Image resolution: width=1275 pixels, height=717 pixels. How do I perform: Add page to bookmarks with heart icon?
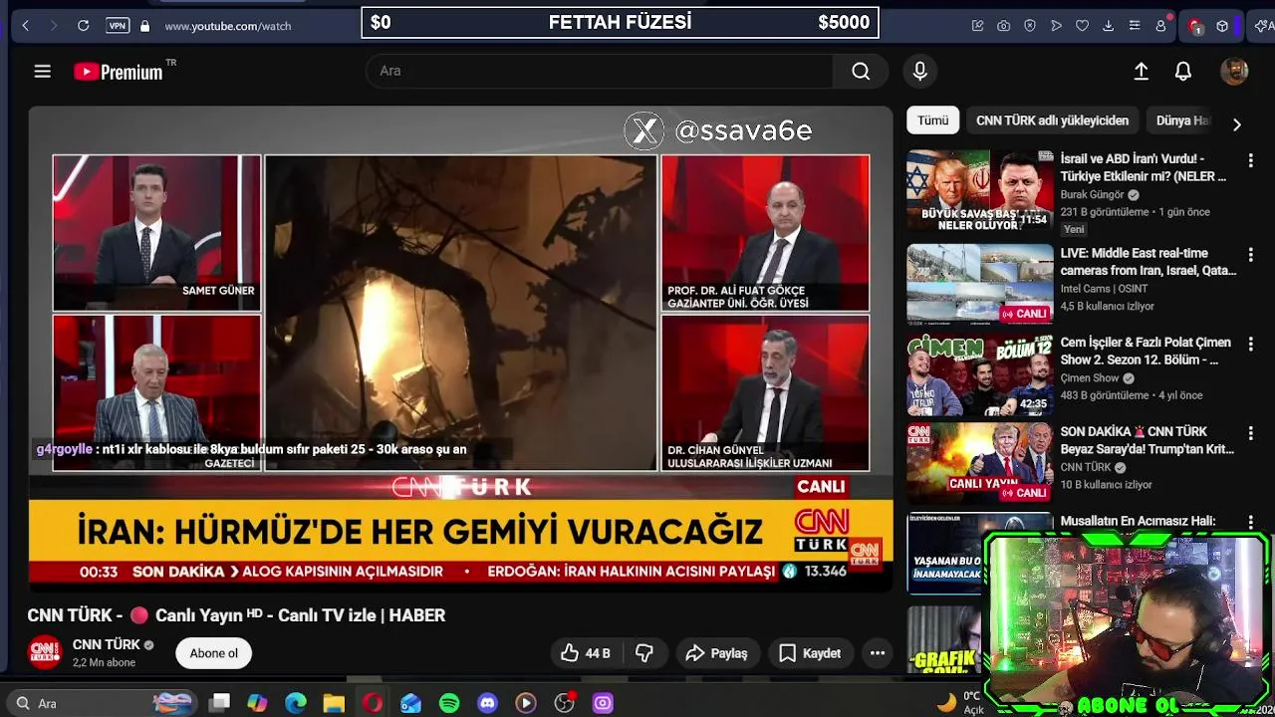(1082, 26)
